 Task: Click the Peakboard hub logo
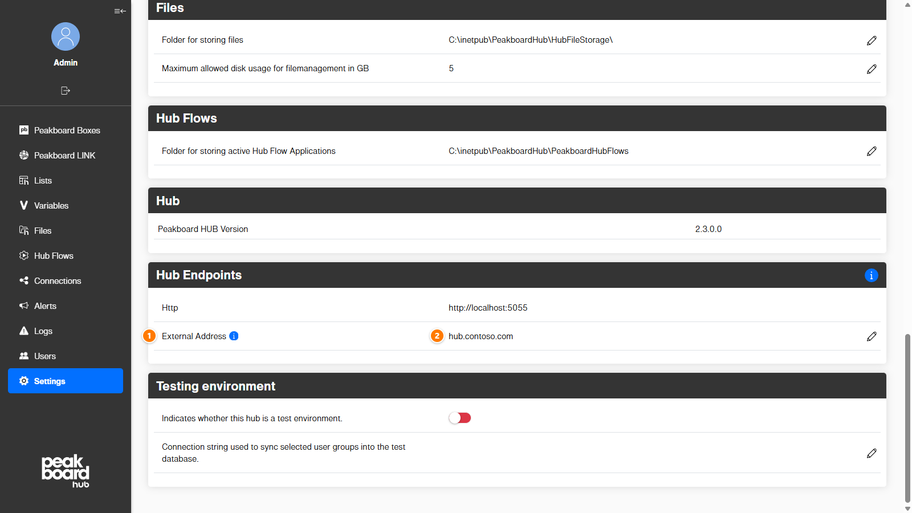pos(66,471)
